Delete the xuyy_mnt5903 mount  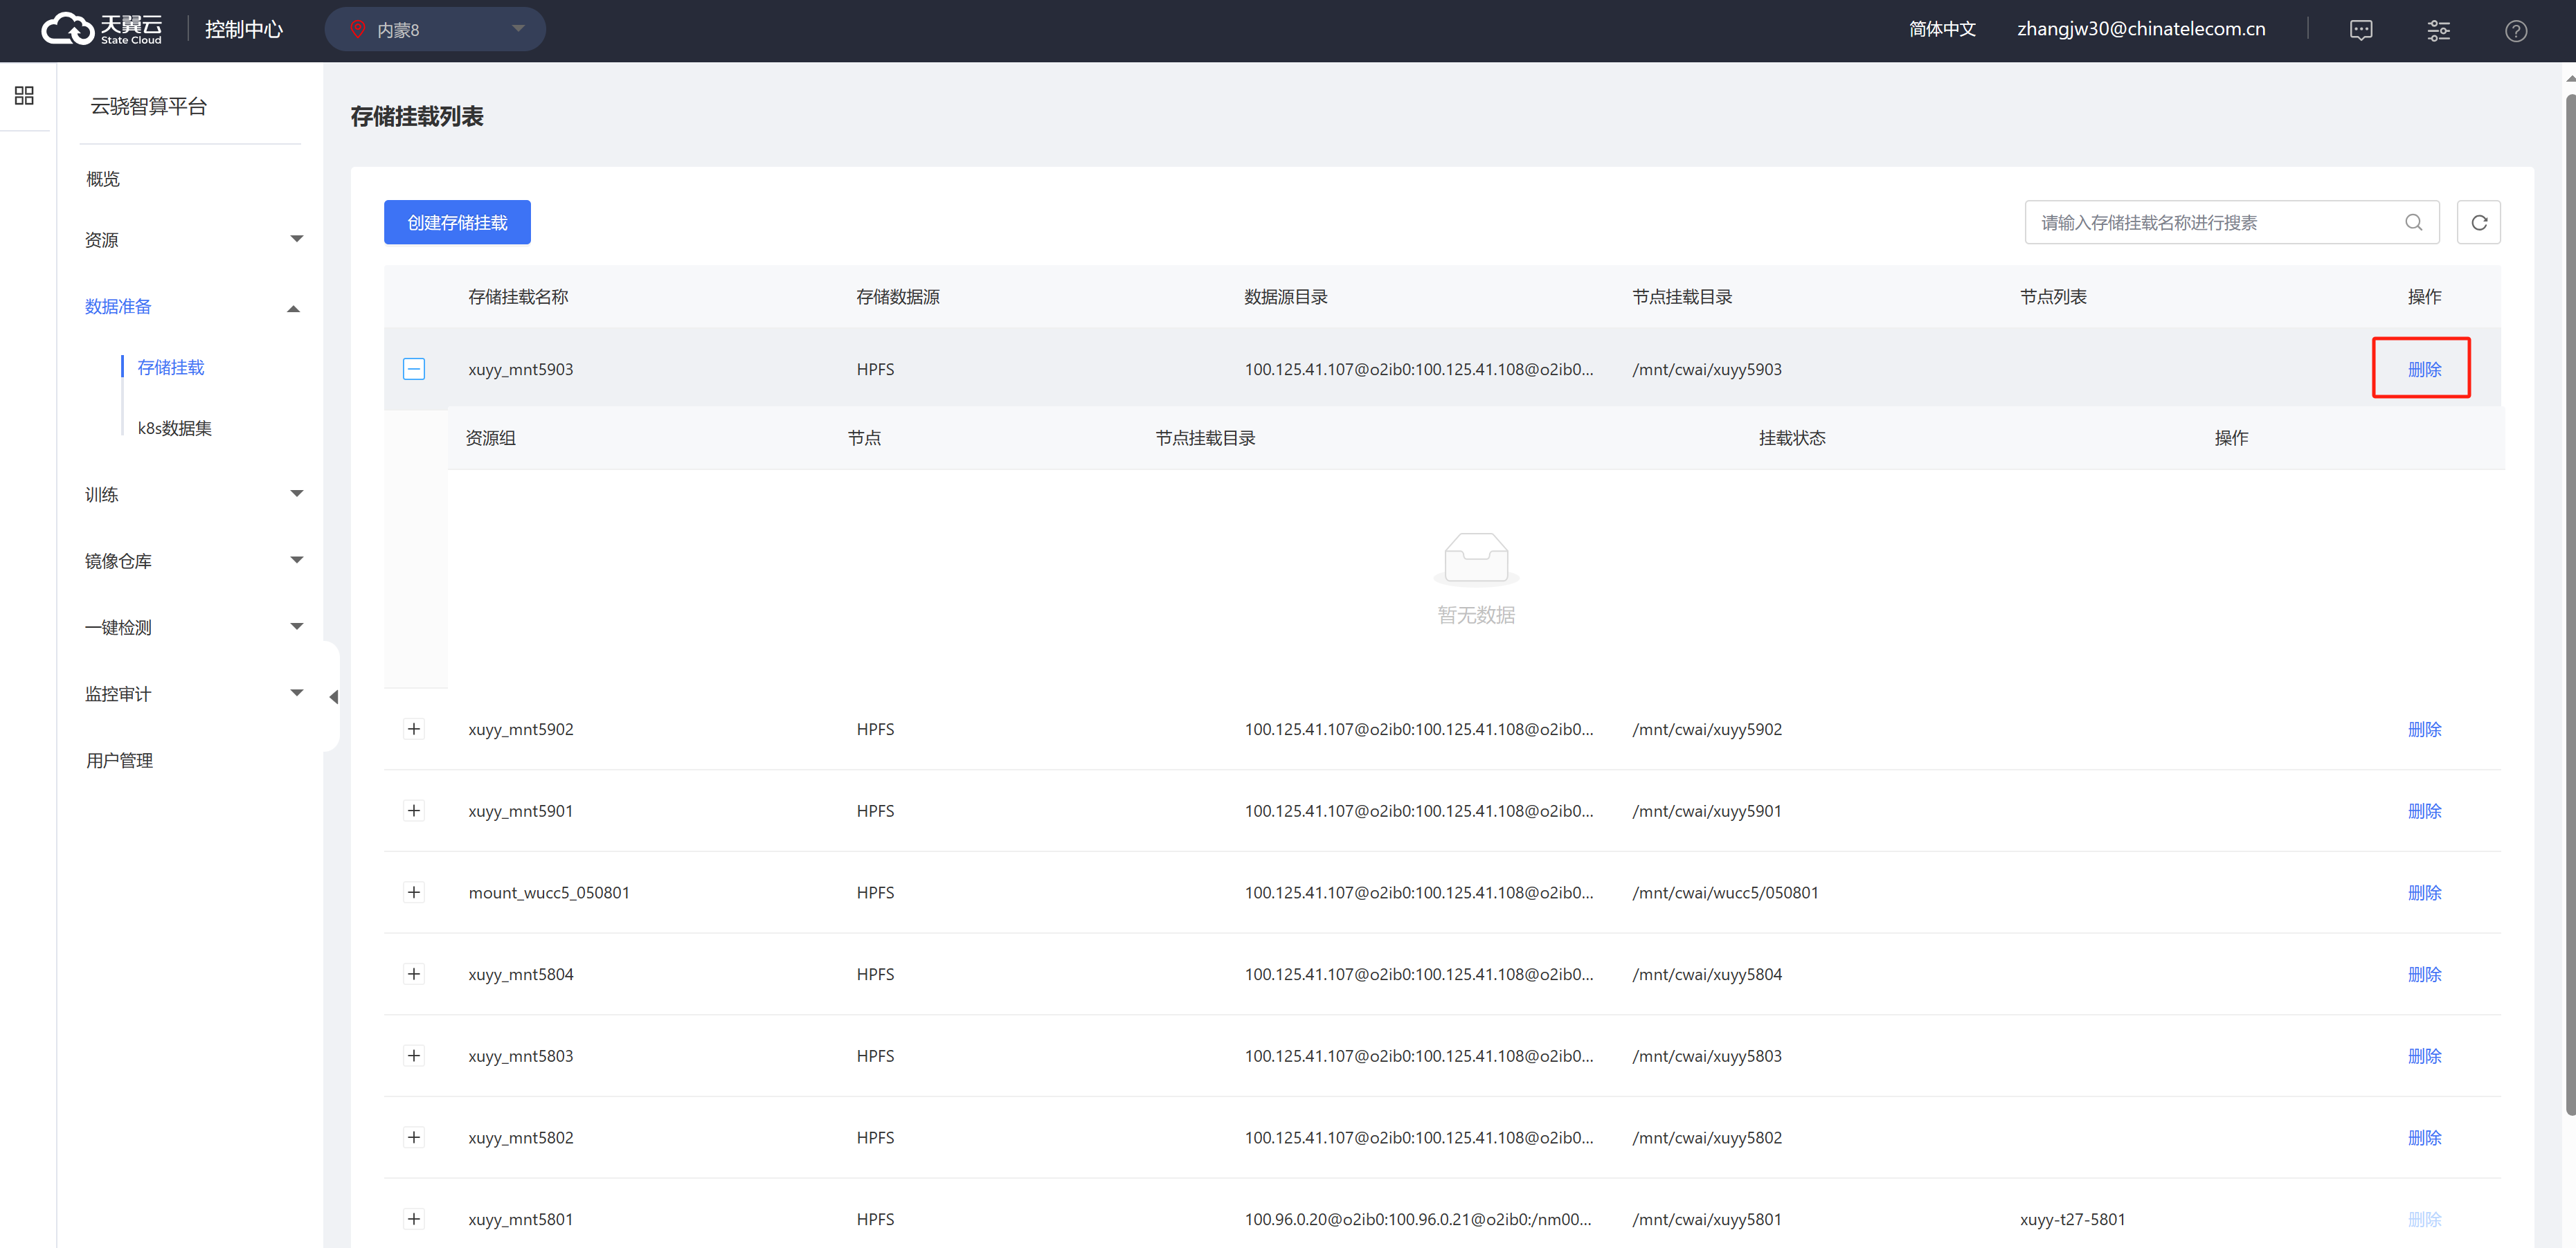(x=2424, y=369)
